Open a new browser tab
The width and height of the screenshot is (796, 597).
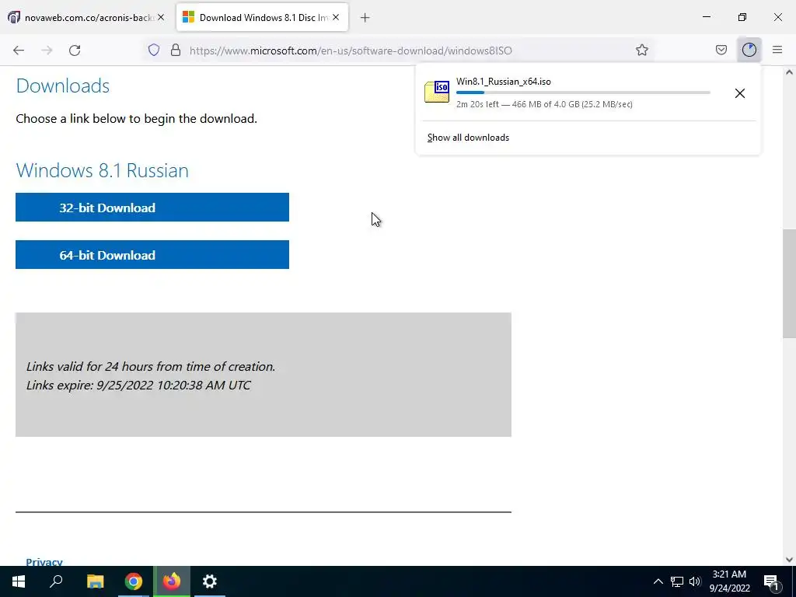365,18
